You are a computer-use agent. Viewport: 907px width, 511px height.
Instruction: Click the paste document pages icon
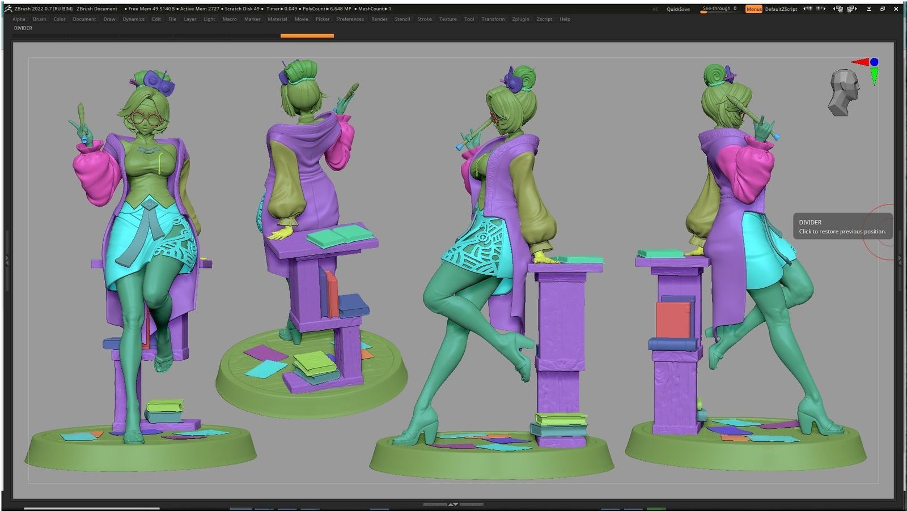pos(851,9)
